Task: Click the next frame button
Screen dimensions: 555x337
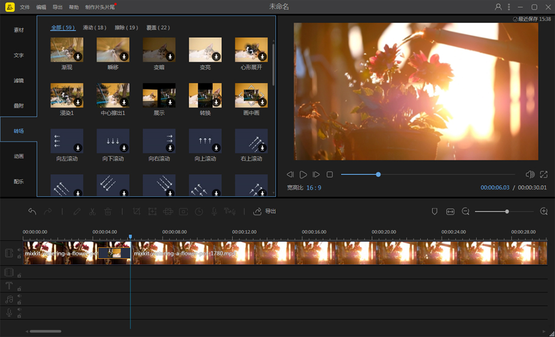Action: 316,175
